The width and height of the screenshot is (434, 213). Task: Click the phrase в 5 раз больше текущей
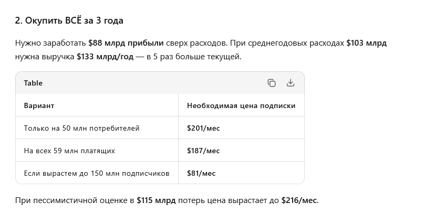pyautogui.click(x=193, y=57)
